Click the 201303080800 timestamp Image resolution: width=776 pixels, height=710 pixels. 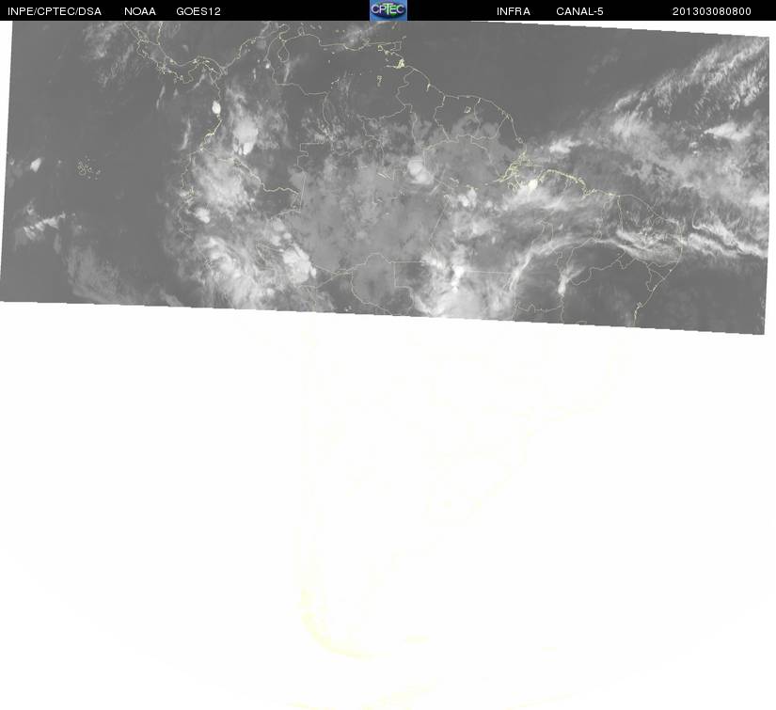pyautogui.click(x=712, y=11)
